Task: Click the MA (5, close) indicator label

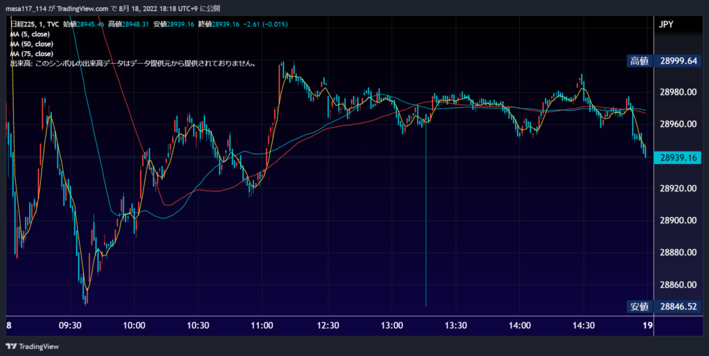Action: [30, 34]
